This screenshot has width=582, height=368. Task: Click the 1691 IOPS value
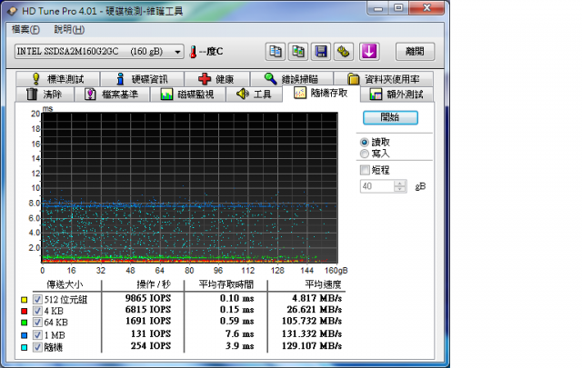point(148,322)
